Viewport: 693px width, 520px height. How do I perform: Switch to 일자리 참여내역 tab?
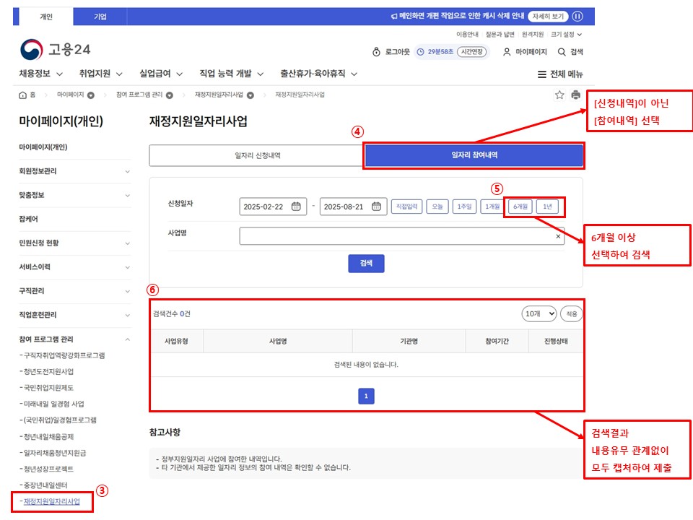474,155
